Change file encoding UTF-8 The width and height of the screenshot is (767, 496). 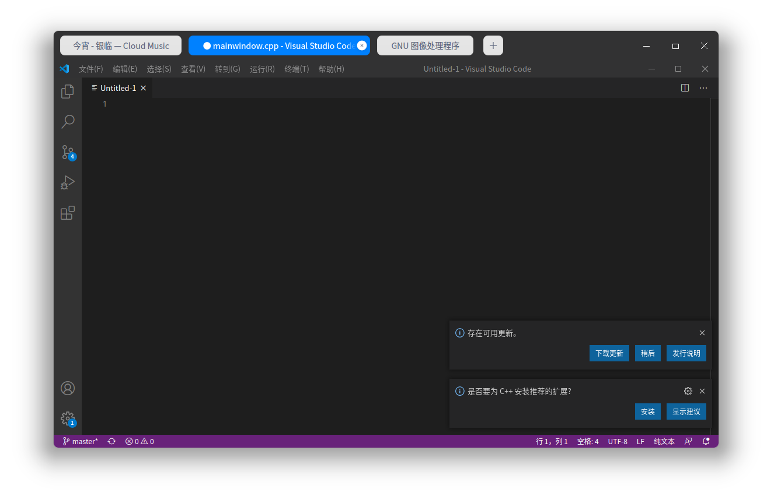[x=618, y=442]
